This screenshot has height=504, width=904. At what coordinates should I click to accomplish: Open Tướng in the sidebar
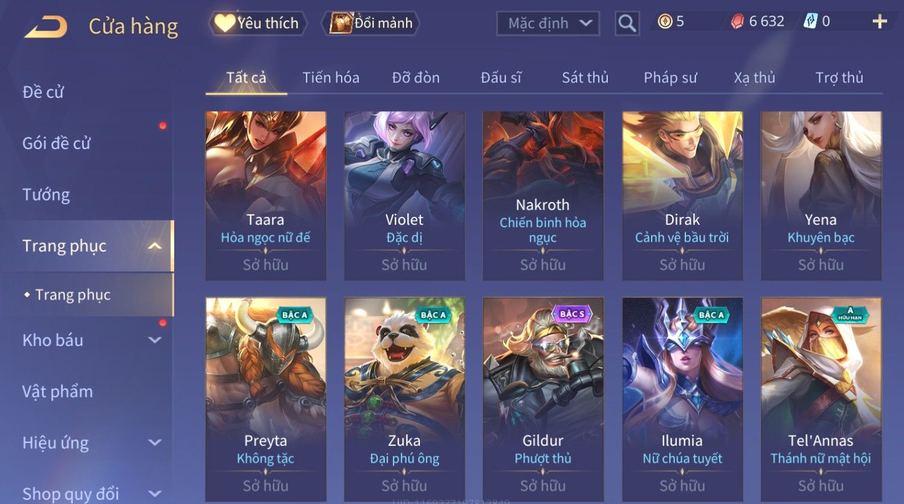(x=46, y=195)
